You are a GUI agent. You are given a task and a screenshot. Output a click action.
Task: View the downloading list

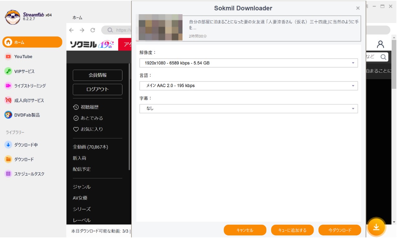[26, 145]
